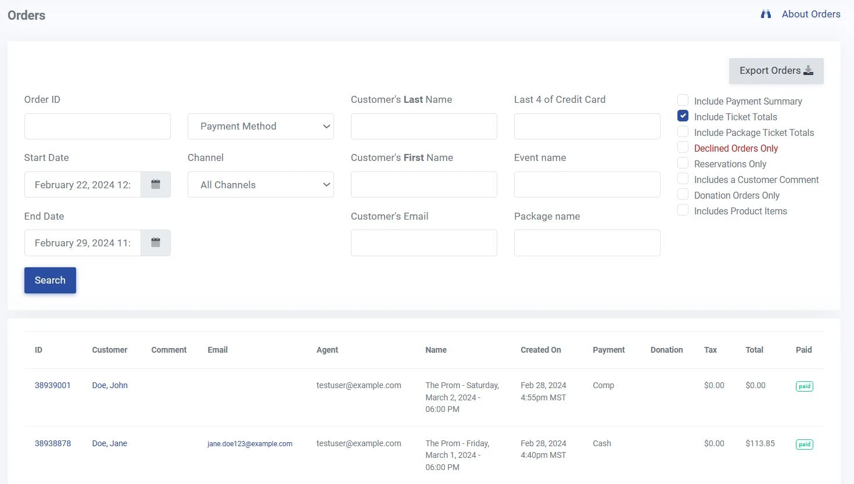Screen dimensions: 854x484
Task: Open the About Orders link
Action: pyautogui.click(x=810, y=14)
